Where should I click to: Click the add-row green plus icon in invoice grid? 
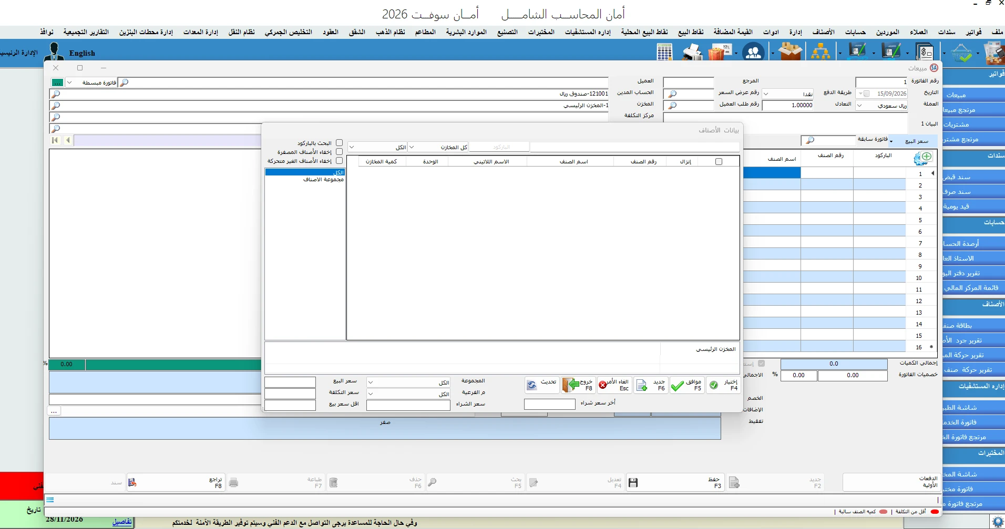pos(927,157)
